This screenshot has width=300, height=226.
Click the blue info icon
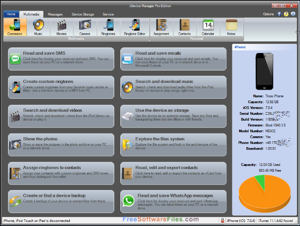click(293, 14)
